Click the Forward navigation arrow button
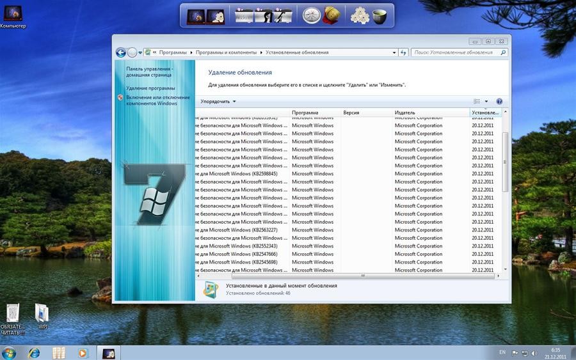Screen dimensions: 576x360 (132, 52)
